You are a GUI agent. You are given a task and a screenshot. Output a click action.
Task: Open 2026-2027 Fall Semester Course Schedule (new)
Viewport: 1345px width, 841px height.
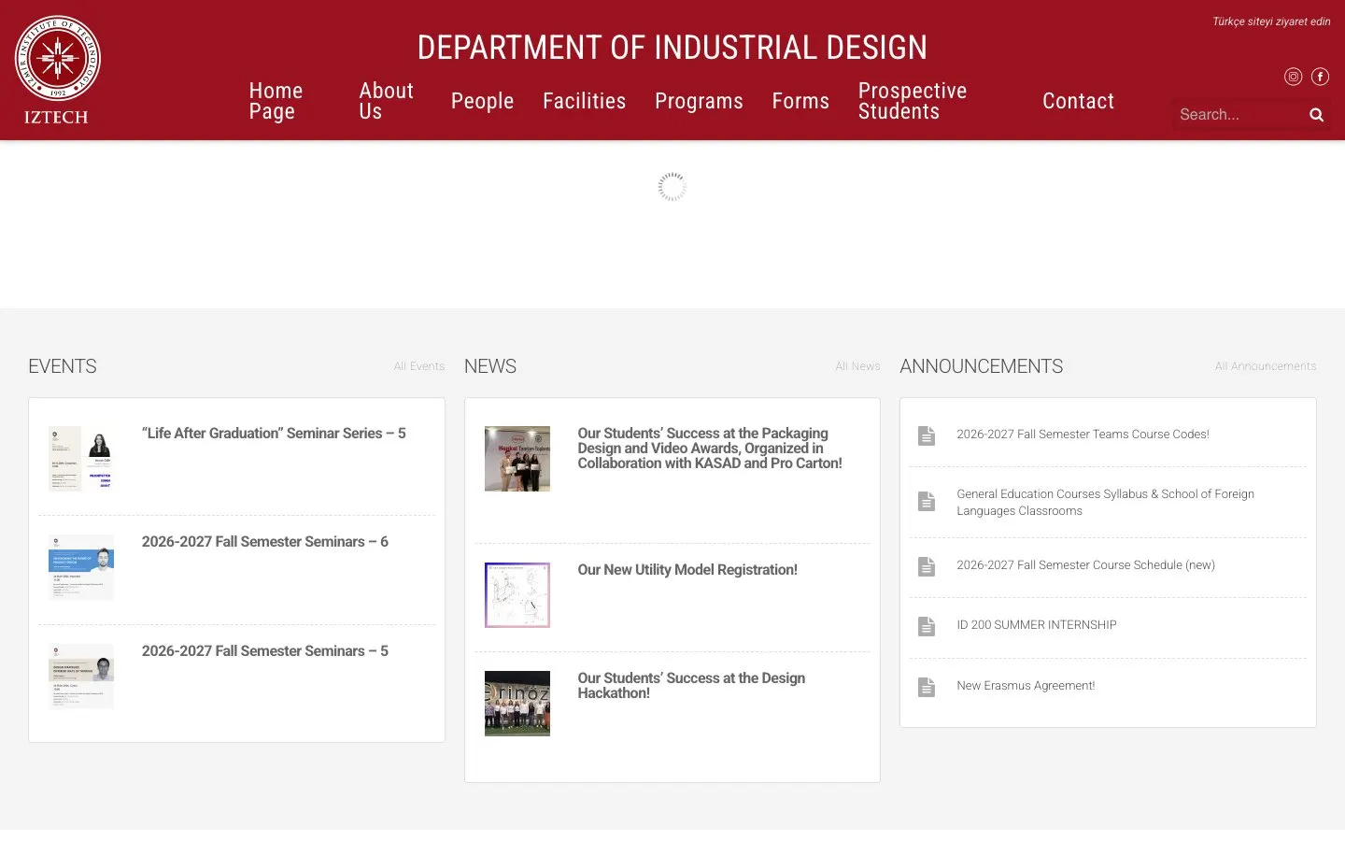[1085, 565]
